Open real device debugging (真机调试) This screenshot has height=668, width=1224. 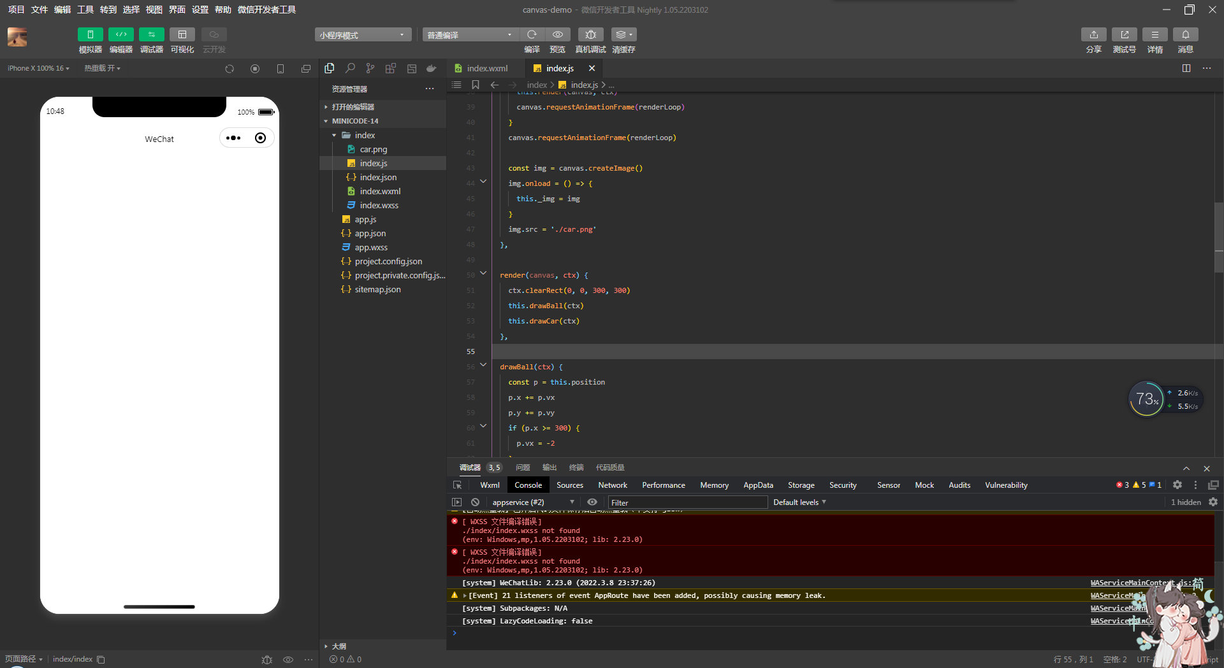(590, 34)
